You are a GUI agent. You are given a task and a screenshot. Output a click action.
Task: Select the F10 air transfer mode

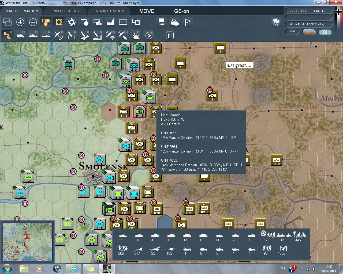[123, 35]
